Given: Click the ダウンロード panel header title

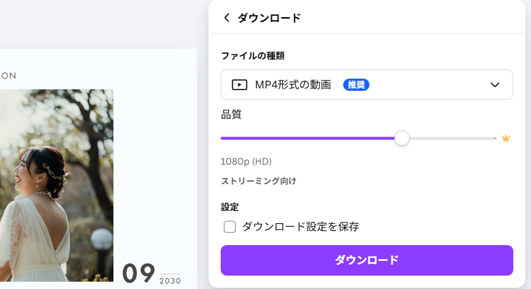Looking at the screenshot, I should [269, 18].
